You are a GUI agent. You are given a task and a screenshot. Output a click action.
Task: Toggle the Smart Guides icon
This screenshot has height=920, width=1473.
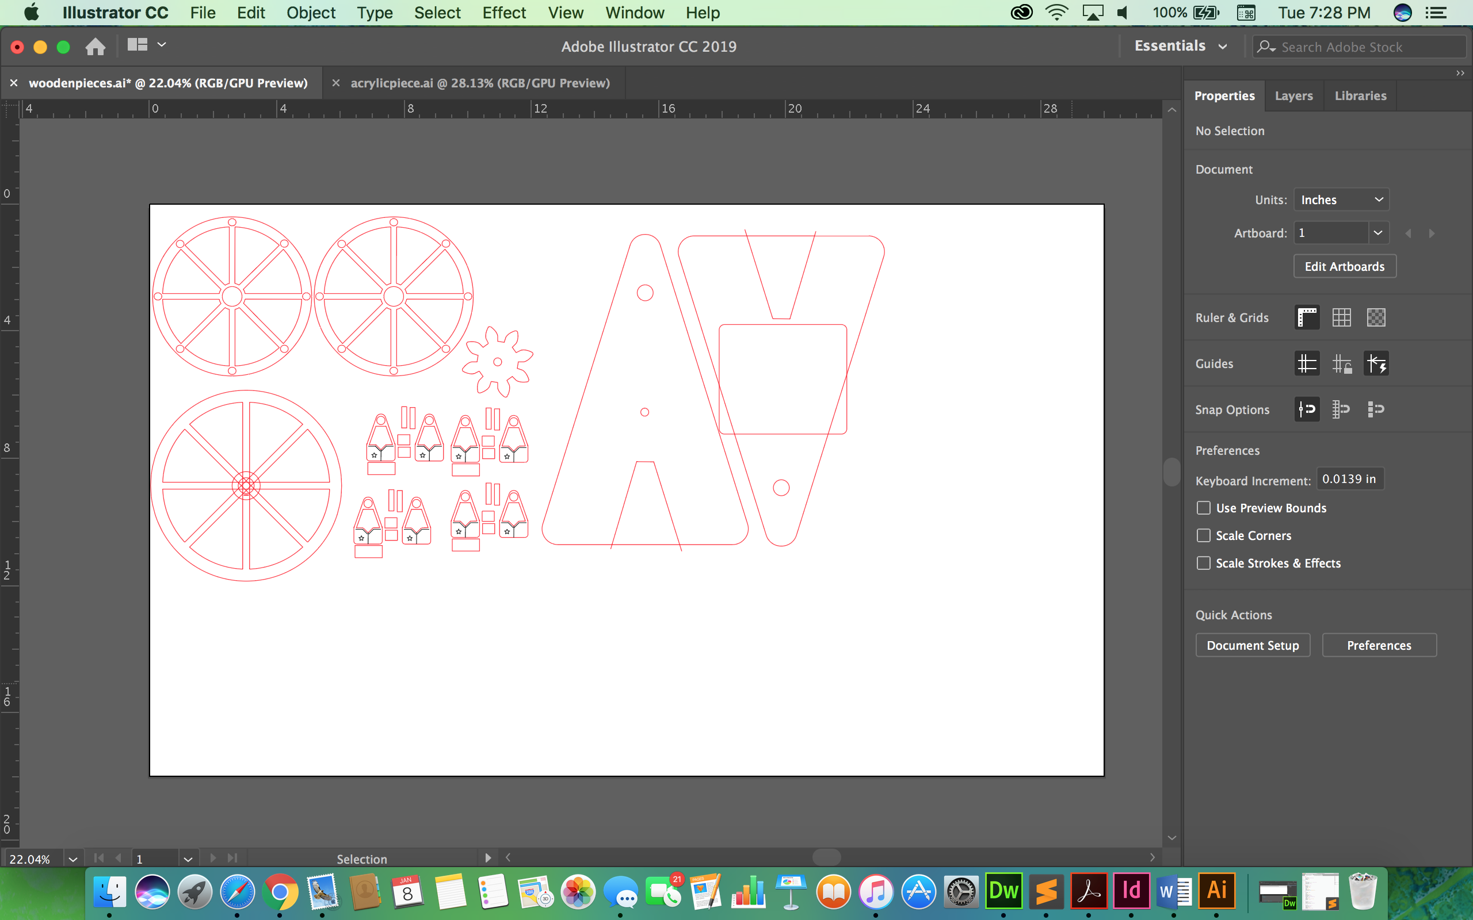pos(1376,364)
